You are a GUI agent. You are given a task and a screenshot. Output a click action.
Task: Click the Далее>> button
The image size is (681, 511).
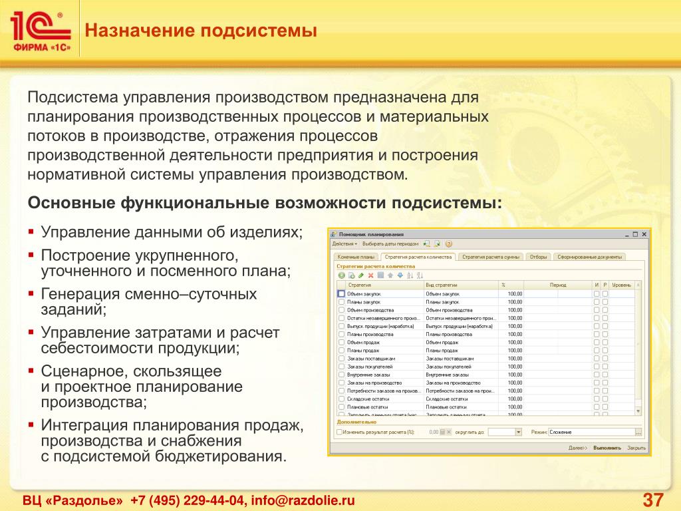[x=577, y=448]
